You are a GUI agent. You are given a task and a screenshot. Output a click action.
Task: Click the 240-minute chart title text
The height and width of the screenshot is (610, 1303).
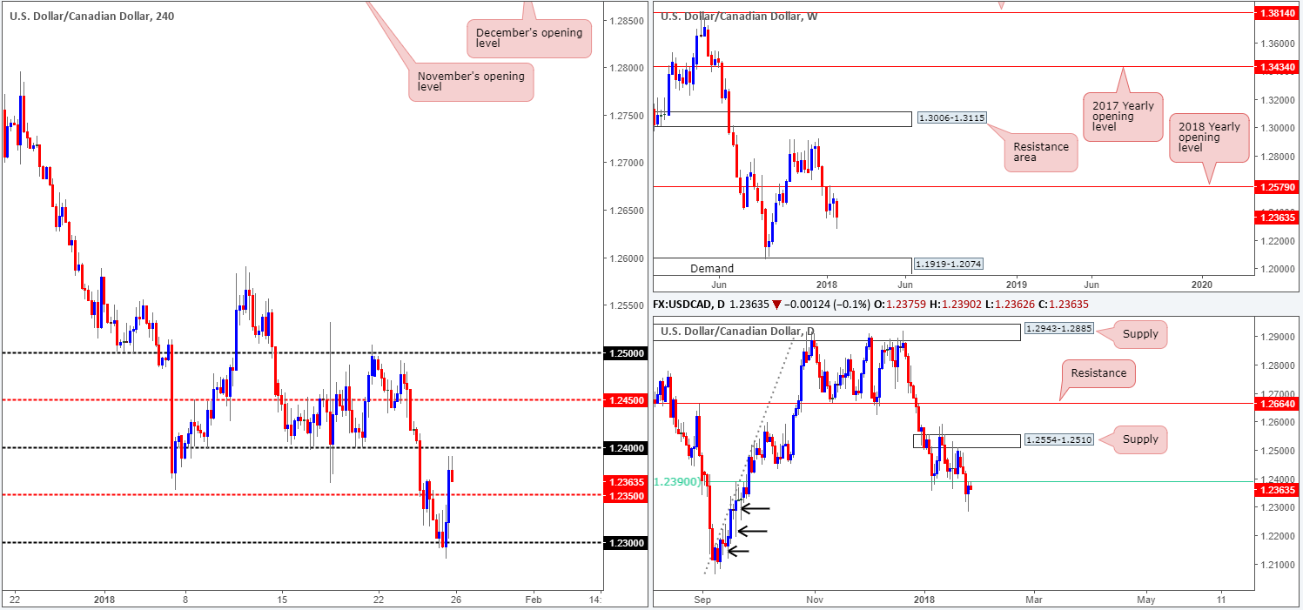pyautogui.click(x=91, y=16)
